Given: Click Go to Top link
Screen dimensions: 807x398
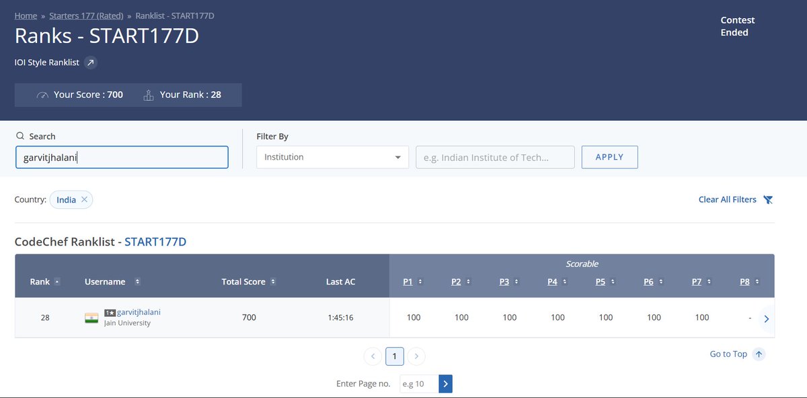Looking at the screenshot, I should 728,354.
